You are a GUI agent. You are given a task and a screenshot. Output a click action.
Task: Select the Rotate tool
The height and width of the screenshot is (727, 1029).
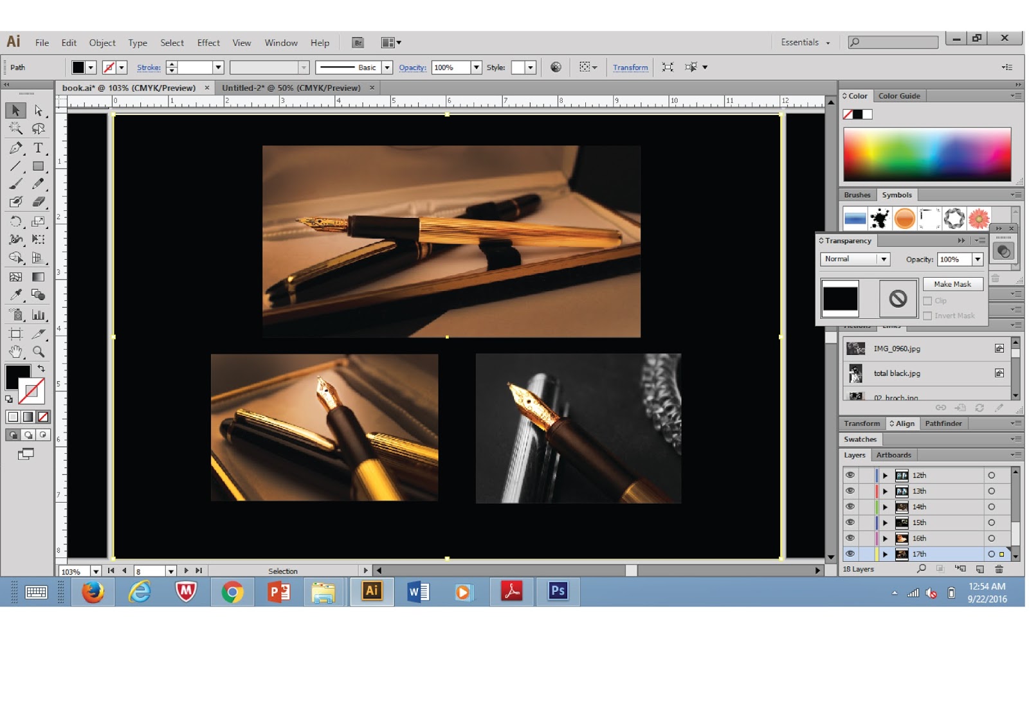click(15, 222)
